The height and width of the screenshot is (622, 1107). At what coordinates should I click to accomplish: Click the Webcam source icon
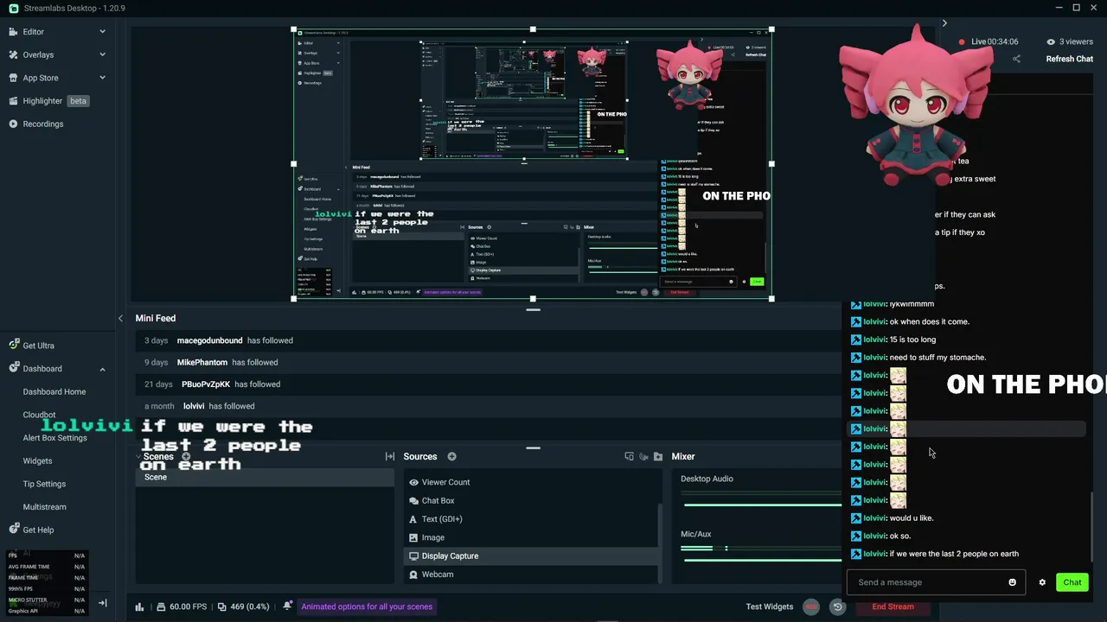(x=413, y=574)
